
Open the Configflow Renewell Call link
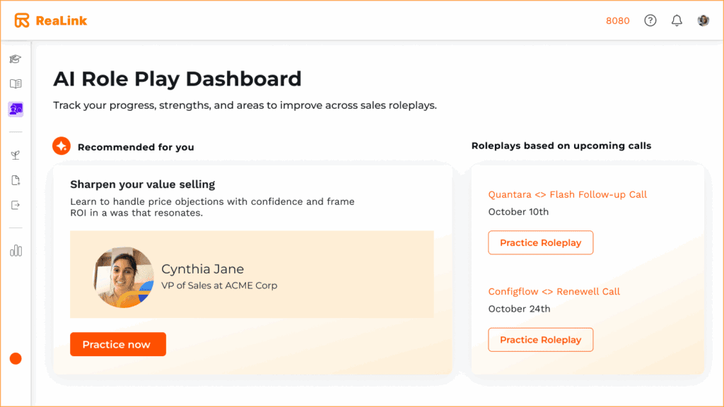click(554, 291)
